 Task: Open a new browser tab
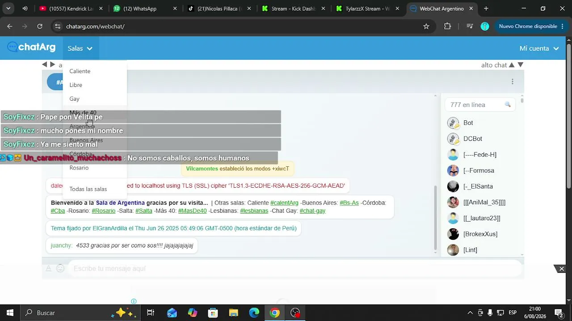click(x=486, y=8)
